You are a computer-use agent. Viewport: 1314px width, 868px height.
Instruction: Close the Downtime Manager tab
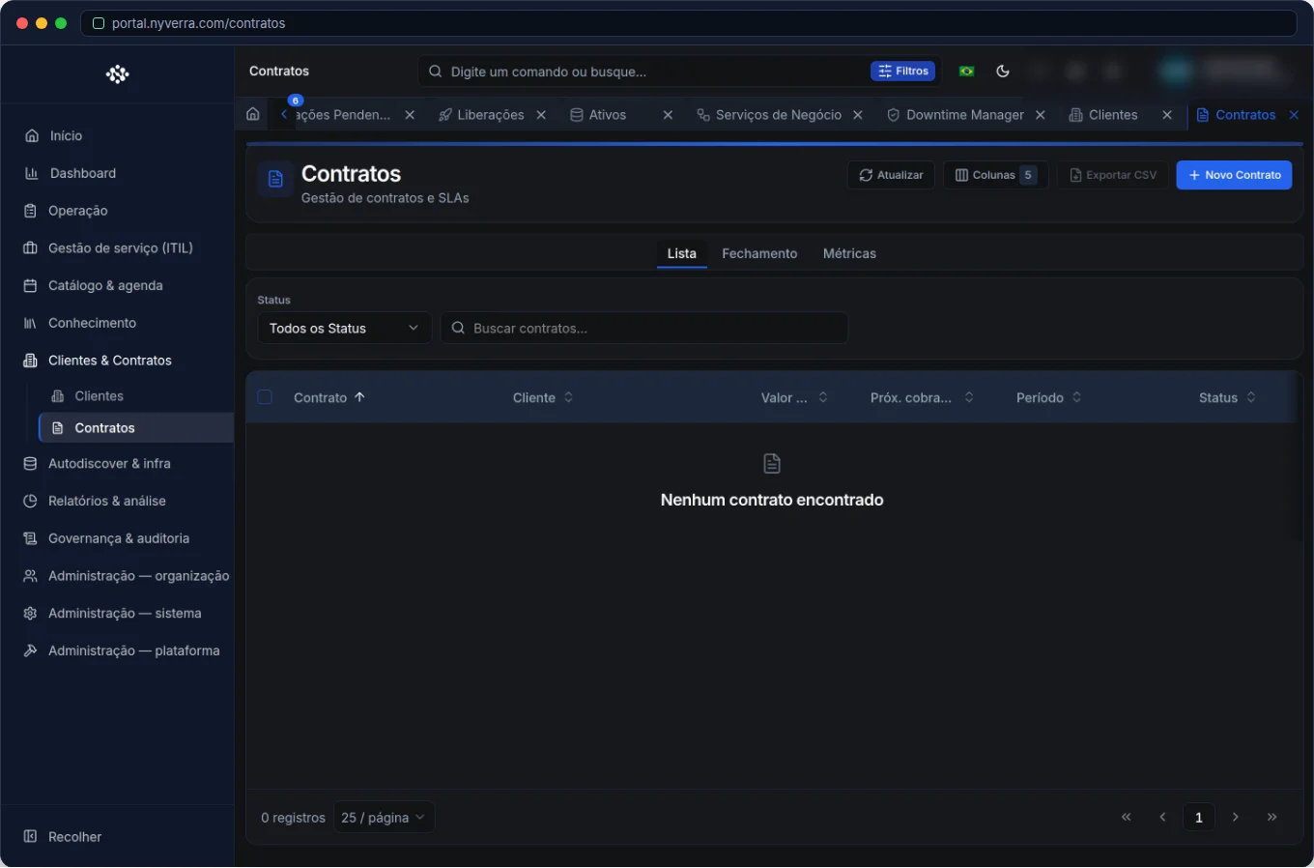[x=1041, y=115]
